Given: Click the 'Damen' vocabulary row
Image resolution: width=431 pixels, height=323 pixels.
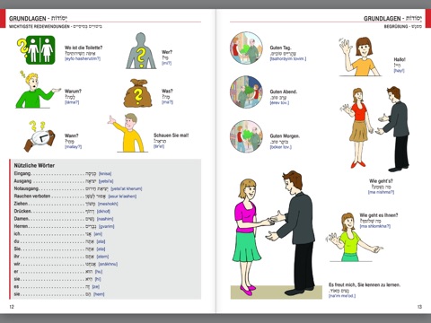Looking at the screenshot, I should click(64, 219).
